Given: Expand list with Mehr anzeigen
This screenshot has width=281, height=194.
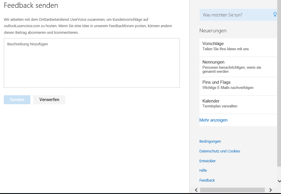Looking at the screenshot, I should 213,120.
